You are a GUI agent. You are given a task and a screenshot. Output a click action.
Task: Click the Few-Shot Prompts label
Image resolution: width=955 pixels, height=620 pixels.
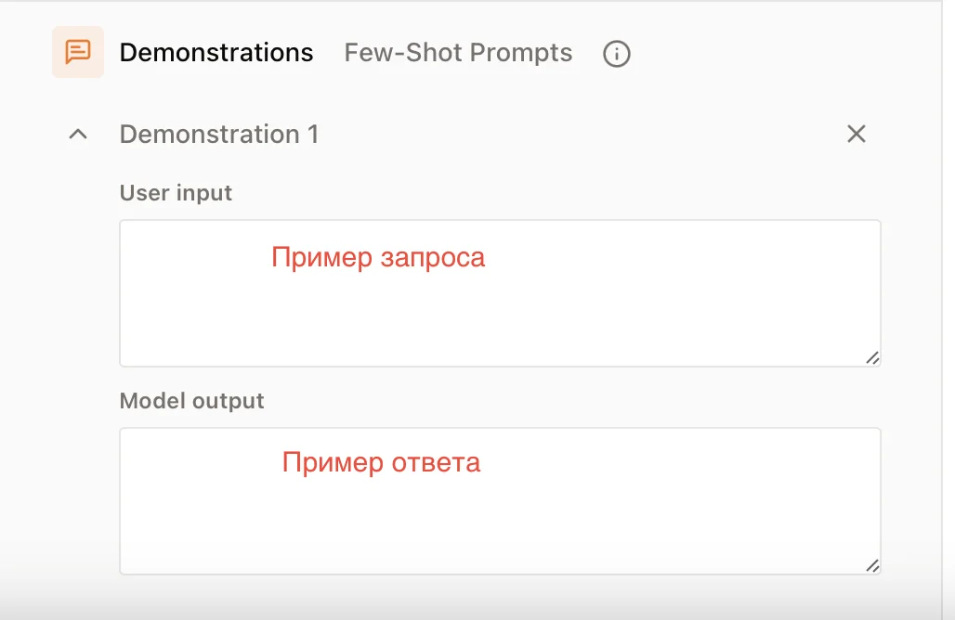(x=457, y=53)
